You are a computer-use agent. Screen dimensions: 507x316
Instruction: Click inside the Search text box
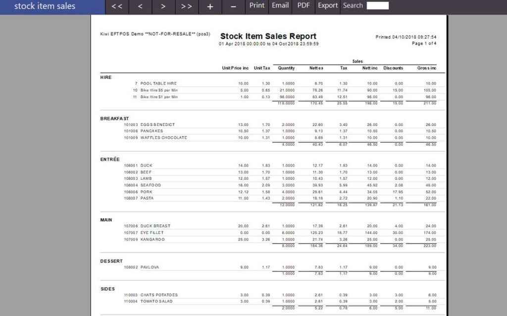377,6
